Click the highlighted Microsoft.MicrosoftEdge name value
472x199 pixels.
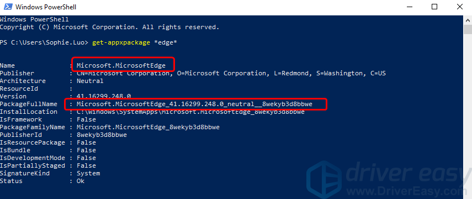click(x=121, y=65)
